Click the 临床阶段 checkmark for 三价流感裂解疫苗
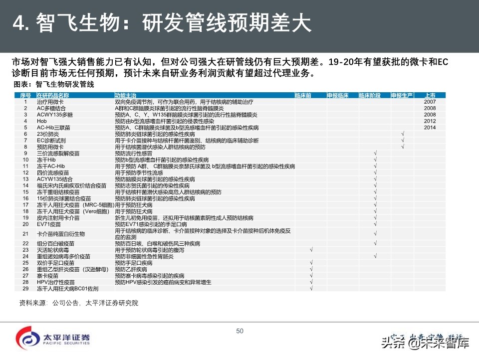 [x=375, y=153]
